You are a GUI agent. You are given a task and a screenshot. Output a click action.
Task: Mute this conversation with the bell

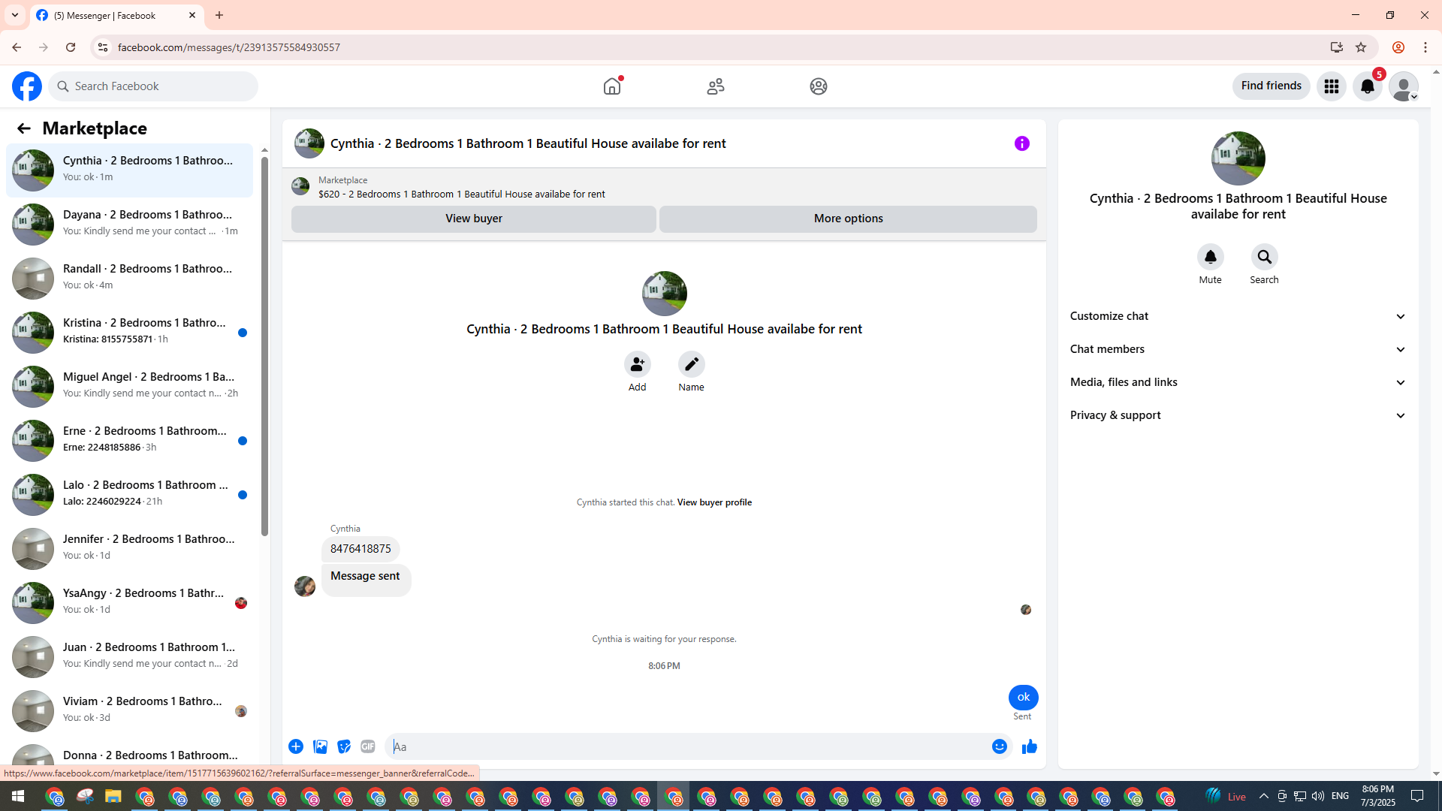click(1210, 258)
